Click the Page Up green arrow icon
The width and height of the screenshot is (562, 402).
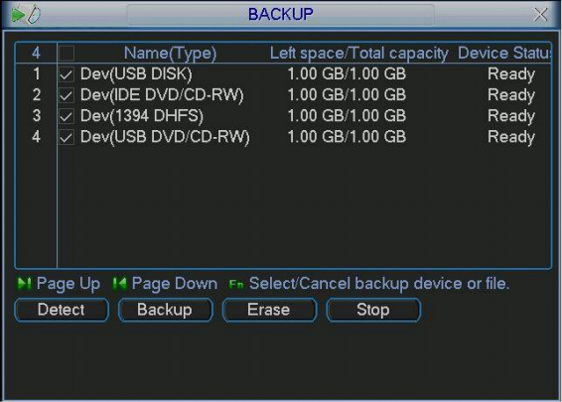pos(25,284)
